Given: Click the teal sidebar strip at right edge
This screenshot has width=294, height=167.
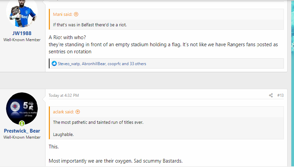Looking at the screenshot, I should [293, 83].
